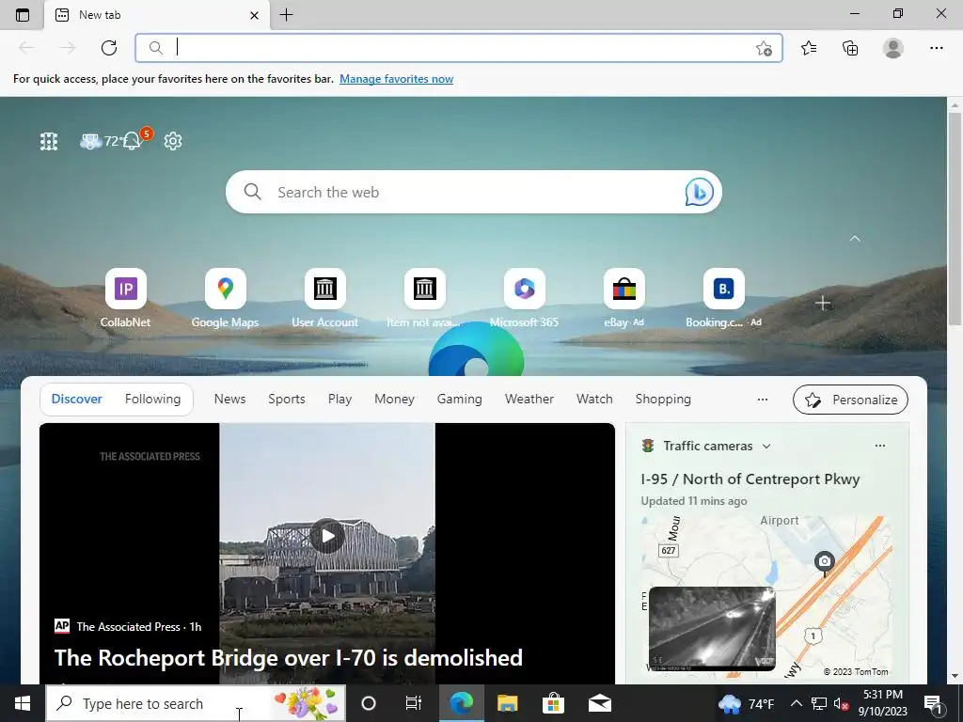Open the 72° weather widget
Image resolution: width=963 pixels, height=722 pixels.
101,141
